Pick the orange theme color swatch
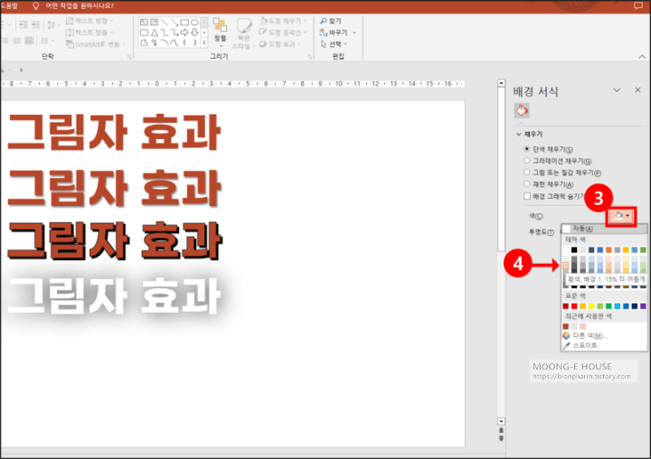The height and width of the screenshot is (459, 651). tap(609, 250)
